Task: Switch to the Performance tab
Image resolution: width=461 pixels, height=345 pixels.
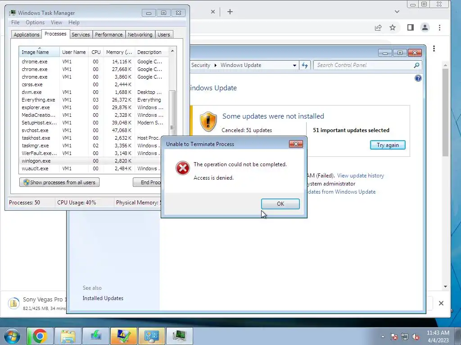Action: [x=108, y=35]
